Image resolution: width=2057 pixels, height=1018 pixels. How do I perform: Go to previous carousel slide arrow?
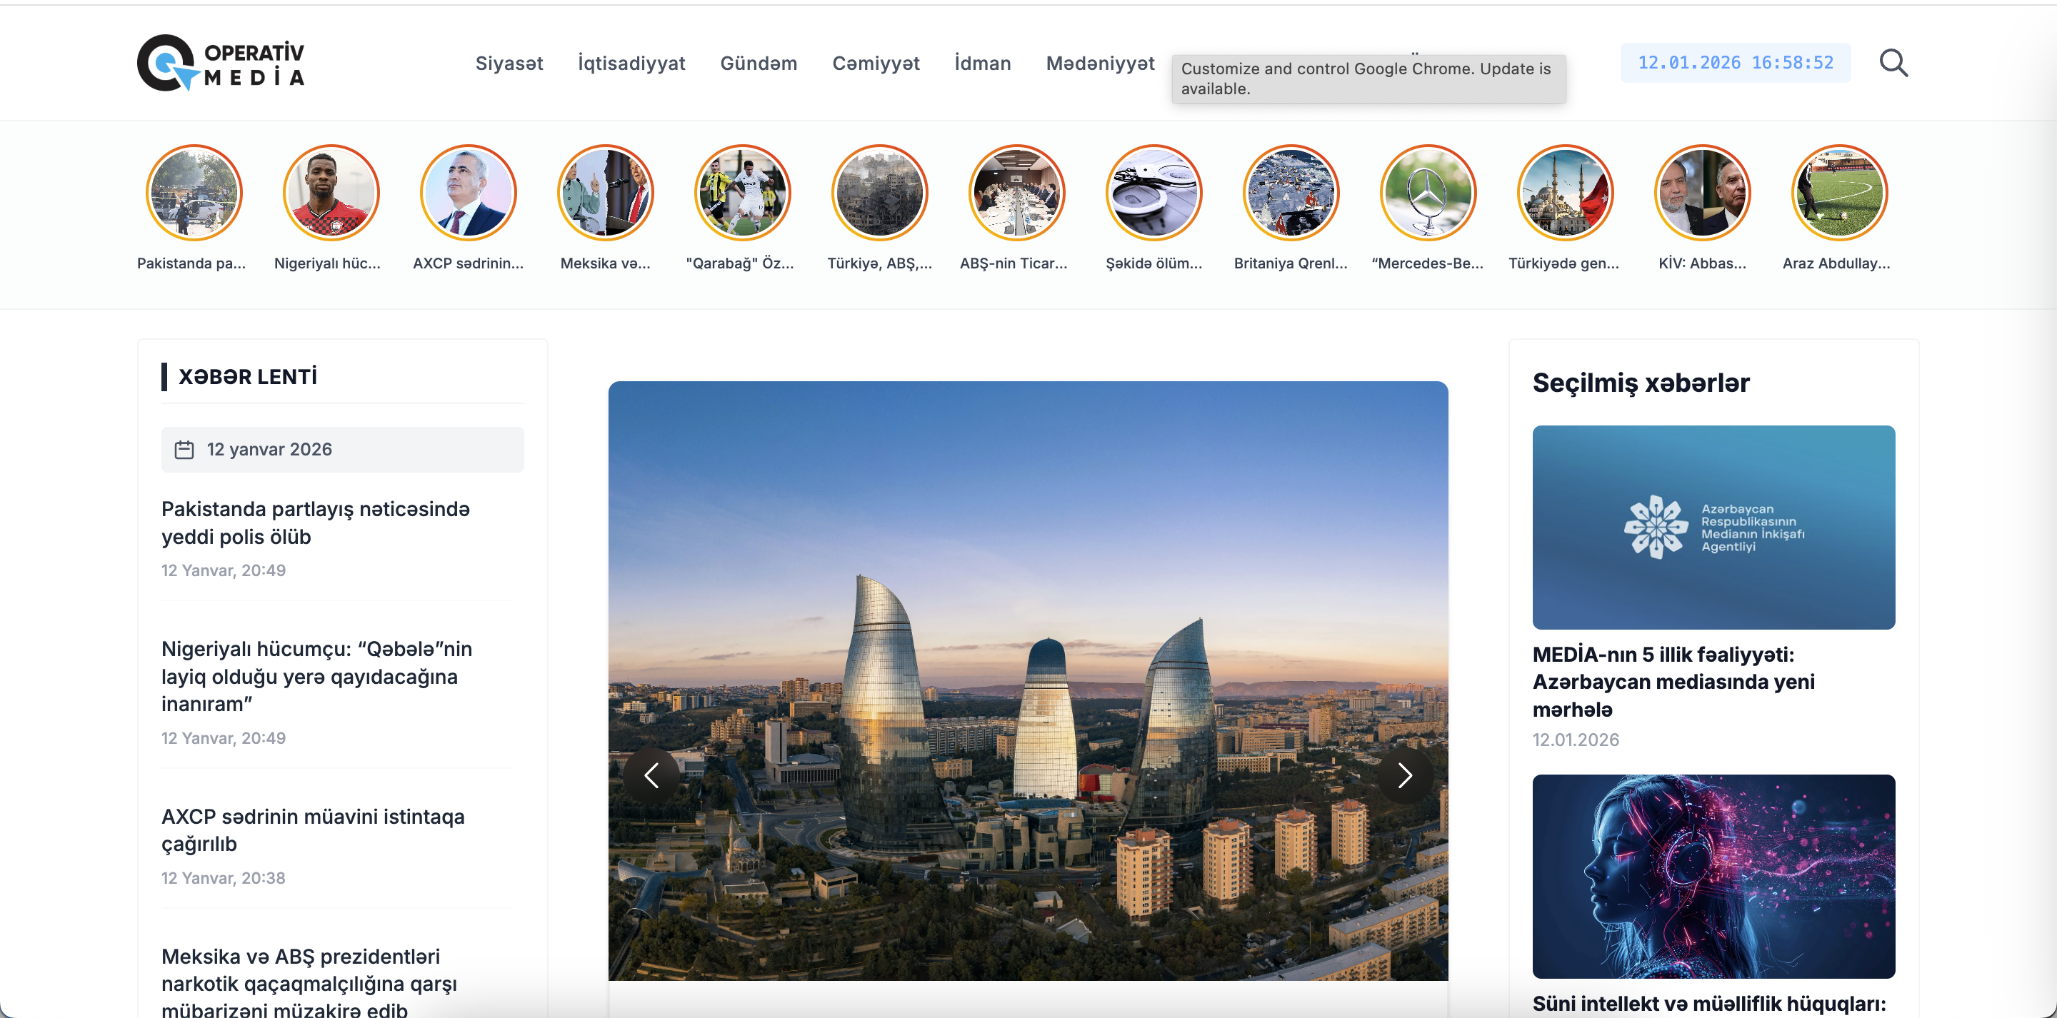[651, 775]
